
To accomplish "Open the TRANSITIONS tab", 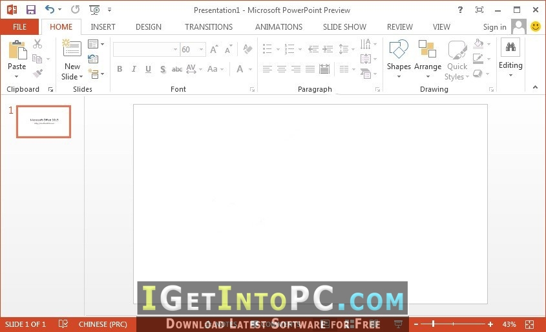I will pyautogui.click(x=209, y=26).
